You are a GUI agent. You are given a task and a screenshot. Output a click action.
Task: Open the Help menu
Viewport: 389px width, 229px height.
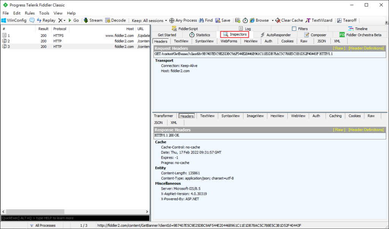pyautogui.click(x=71, y=13)
